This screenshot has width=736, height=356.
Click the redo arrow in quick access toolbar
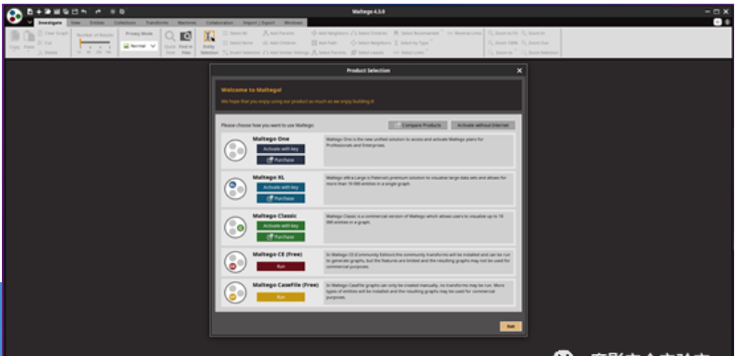coord(98,11)
